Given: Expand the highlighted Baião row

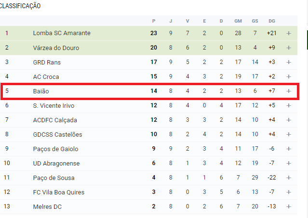Looking at the screenshot, I should point(289,91).
